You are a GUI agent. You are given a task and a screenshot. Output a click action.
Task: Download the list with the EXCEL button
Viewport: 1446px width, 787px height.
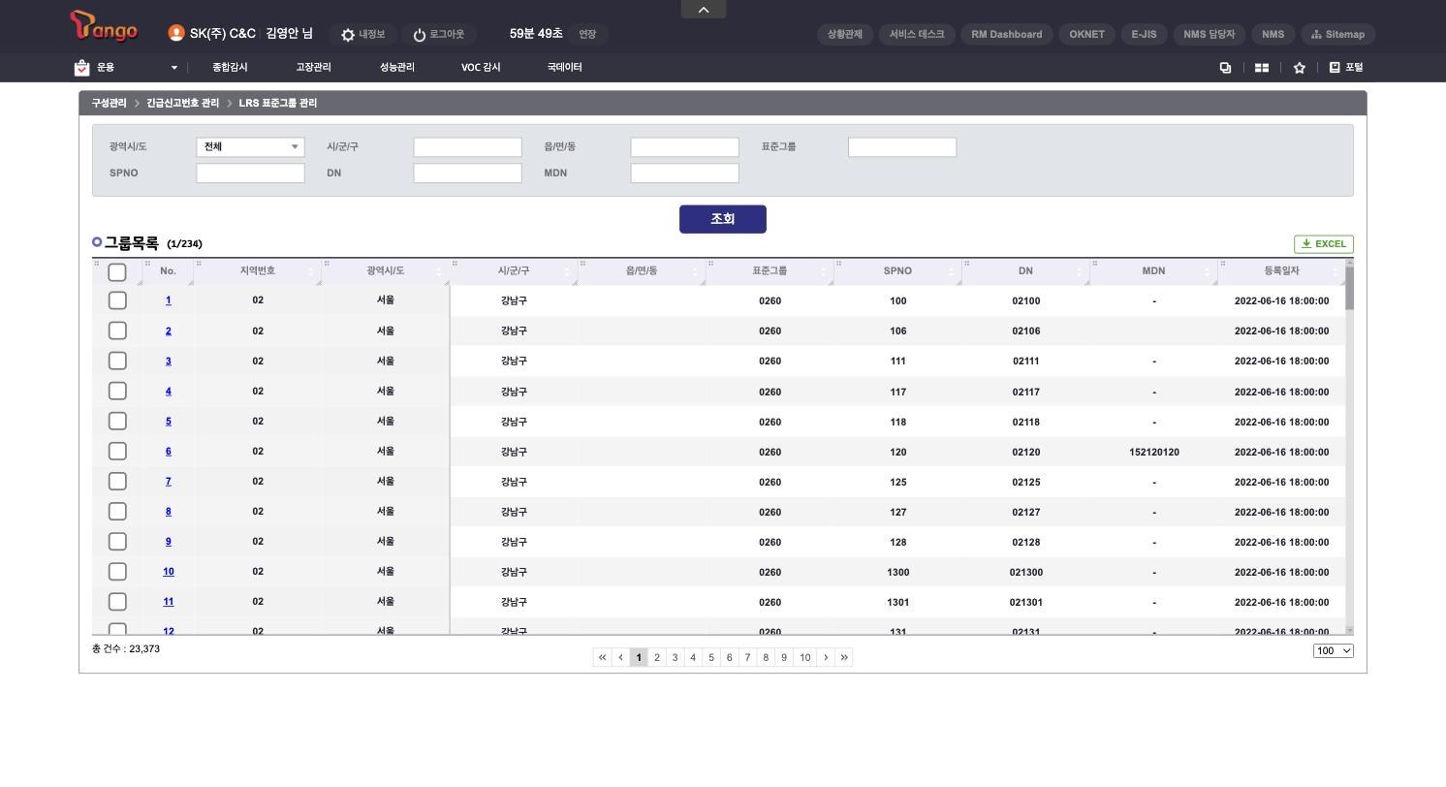click(x=1324, y=244)
